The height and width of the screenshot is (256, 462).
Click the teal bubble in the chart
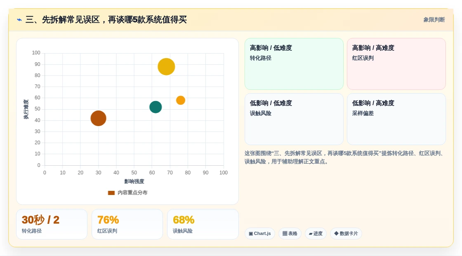pyautogui.click(x=156, y=107)
